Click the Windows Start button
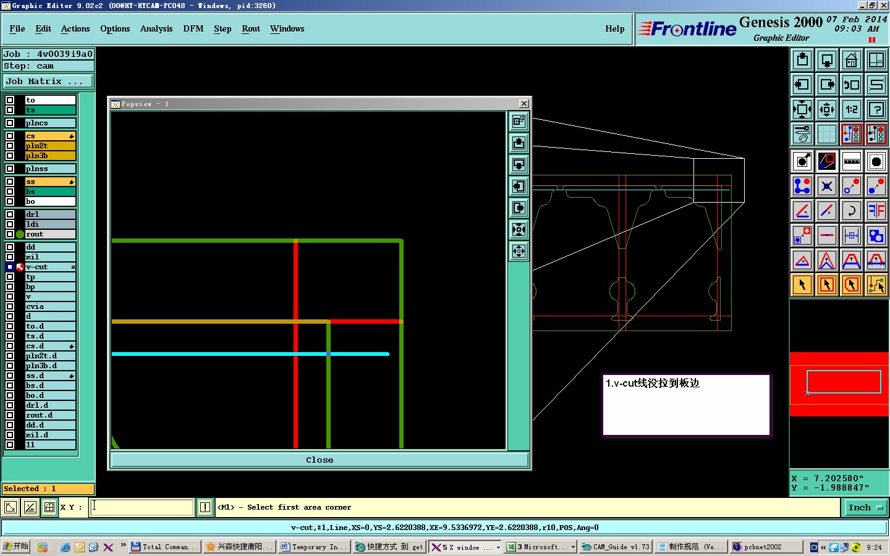The height and width of the screenshot is (556, 890). pos(16,547)
